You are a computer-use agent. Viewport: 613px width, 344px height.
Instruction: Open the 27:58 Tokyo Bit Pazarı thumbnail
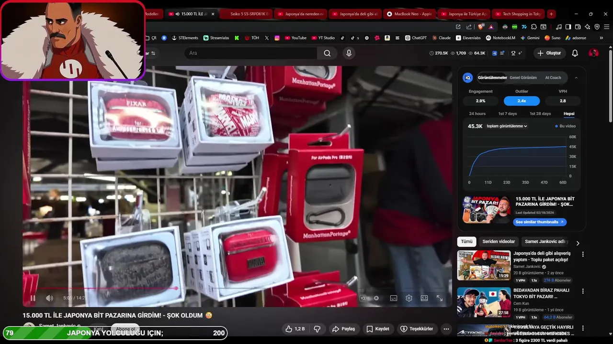pos(484,302)
